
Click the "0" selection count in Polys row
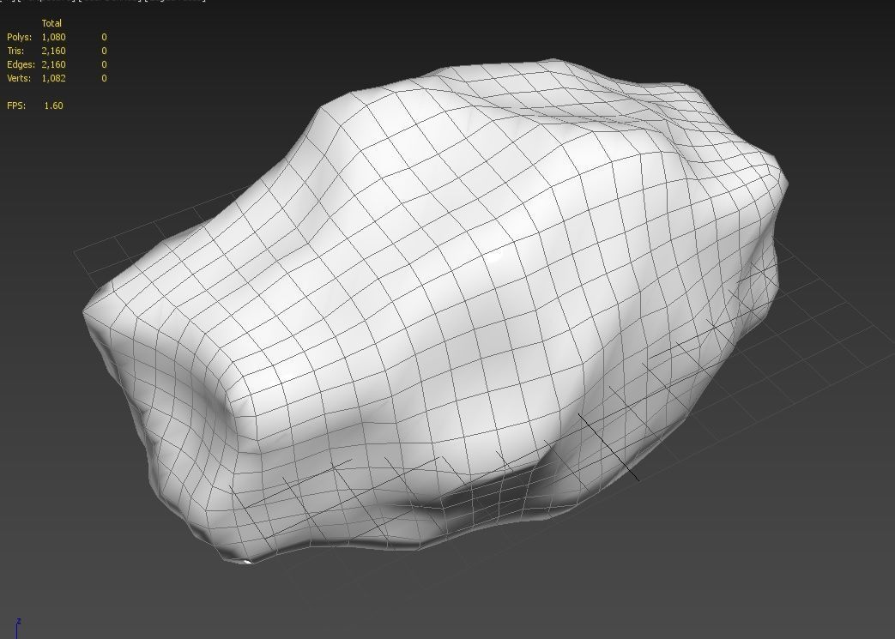[104, 37]
